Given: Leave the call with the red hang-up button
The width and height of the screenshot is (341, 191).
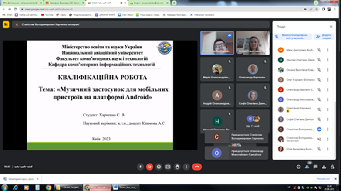Looking at the screenshot, I should 197,167.
